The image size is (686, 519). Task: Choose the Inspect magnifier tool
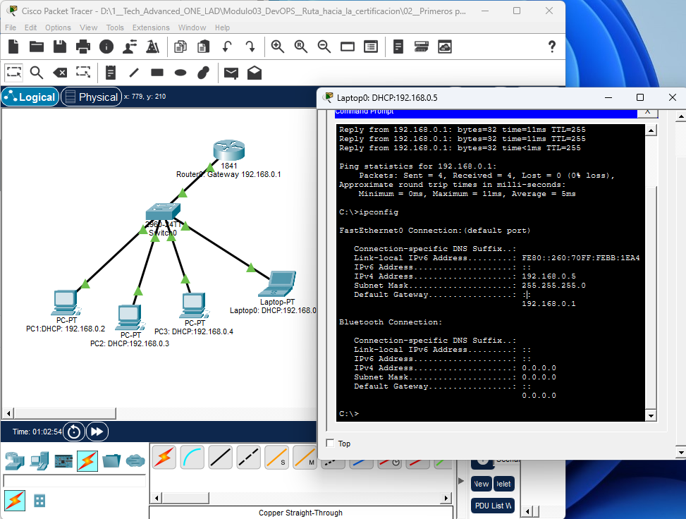[x=37, y=73]
